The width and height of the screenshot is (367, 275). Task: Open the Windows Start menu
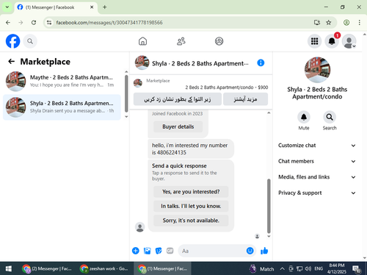pyautogui.click(x=8, y=269)
